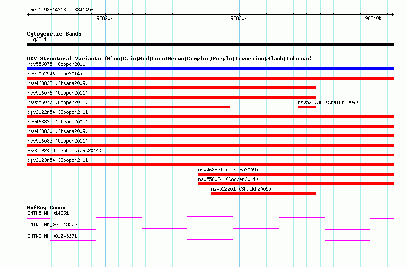
Task: Click the nsv522201 (Shaikh2009) label
Action: (241, 189)
